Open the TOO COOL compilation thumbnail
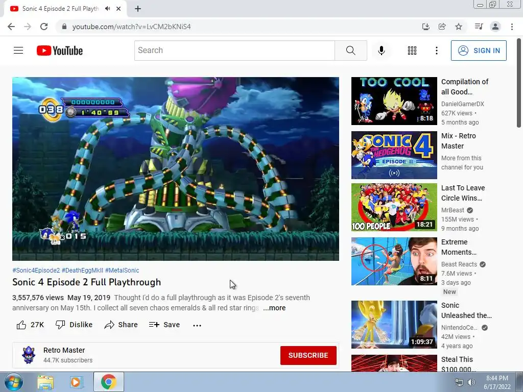The image size is (523, 392). (x=394, y=101)
